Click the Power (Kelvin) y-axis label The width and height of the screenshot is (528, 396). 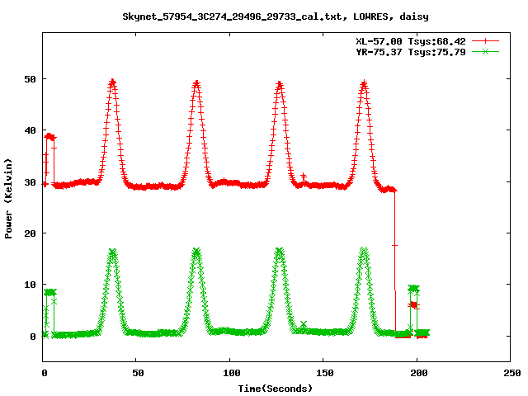[8, 199]
